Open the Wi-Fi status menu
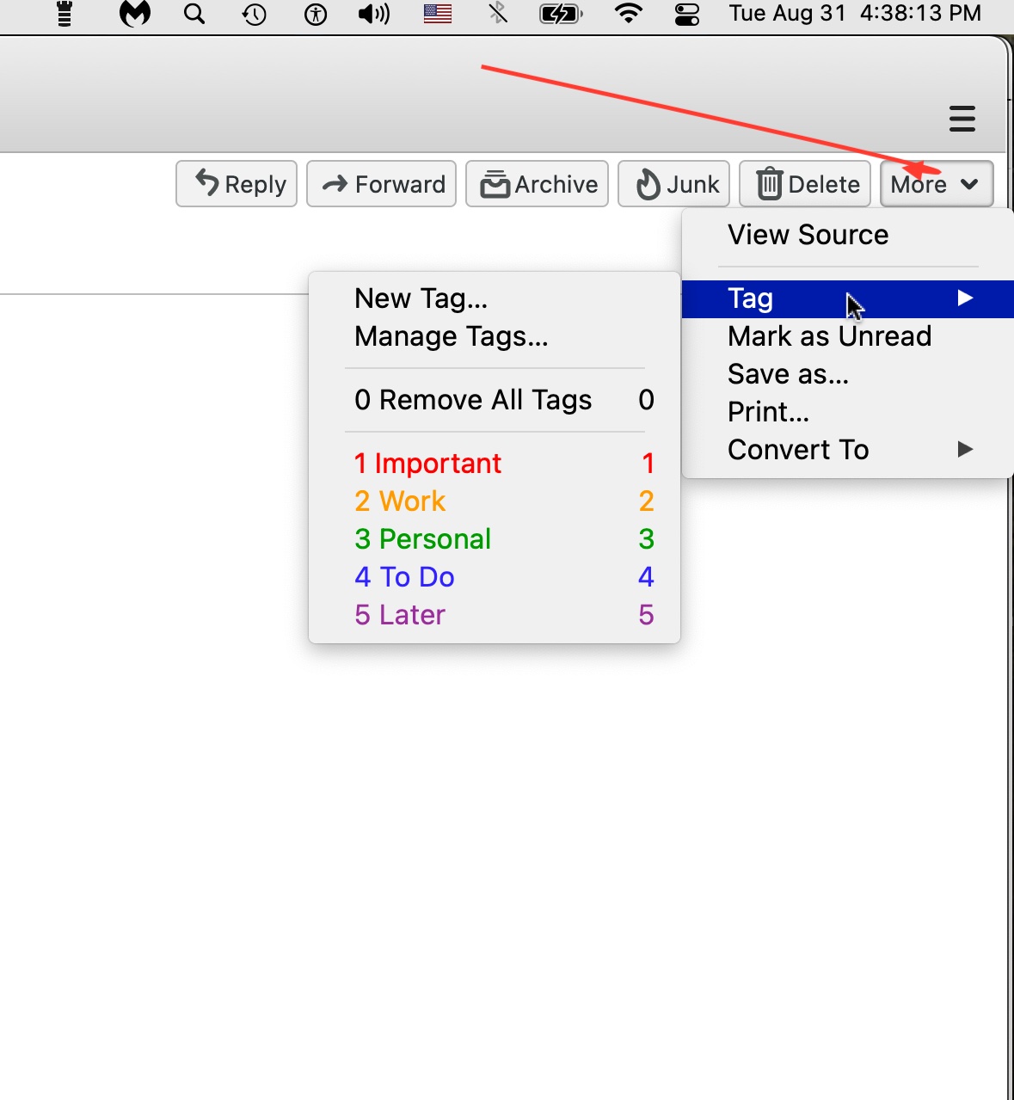The width and height of the screenshot is (1014, 1100). tap(629, 14)
